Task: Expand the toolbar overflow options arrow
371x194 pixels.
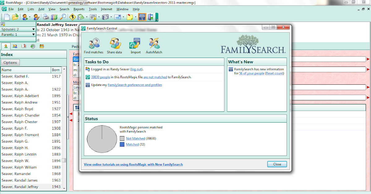Action: [x=157, y=20]
